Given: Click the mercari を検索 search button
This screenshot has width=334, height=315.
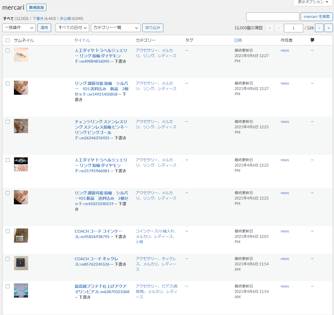Looking at the screenshot, I should tap(316, 16).
